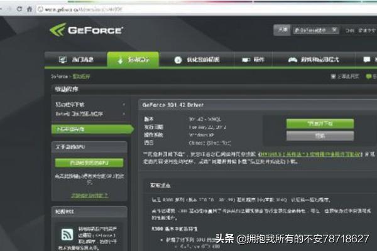Open the green Drivers tab
Viewport: 377px width, 251px height.
(133, 60)
